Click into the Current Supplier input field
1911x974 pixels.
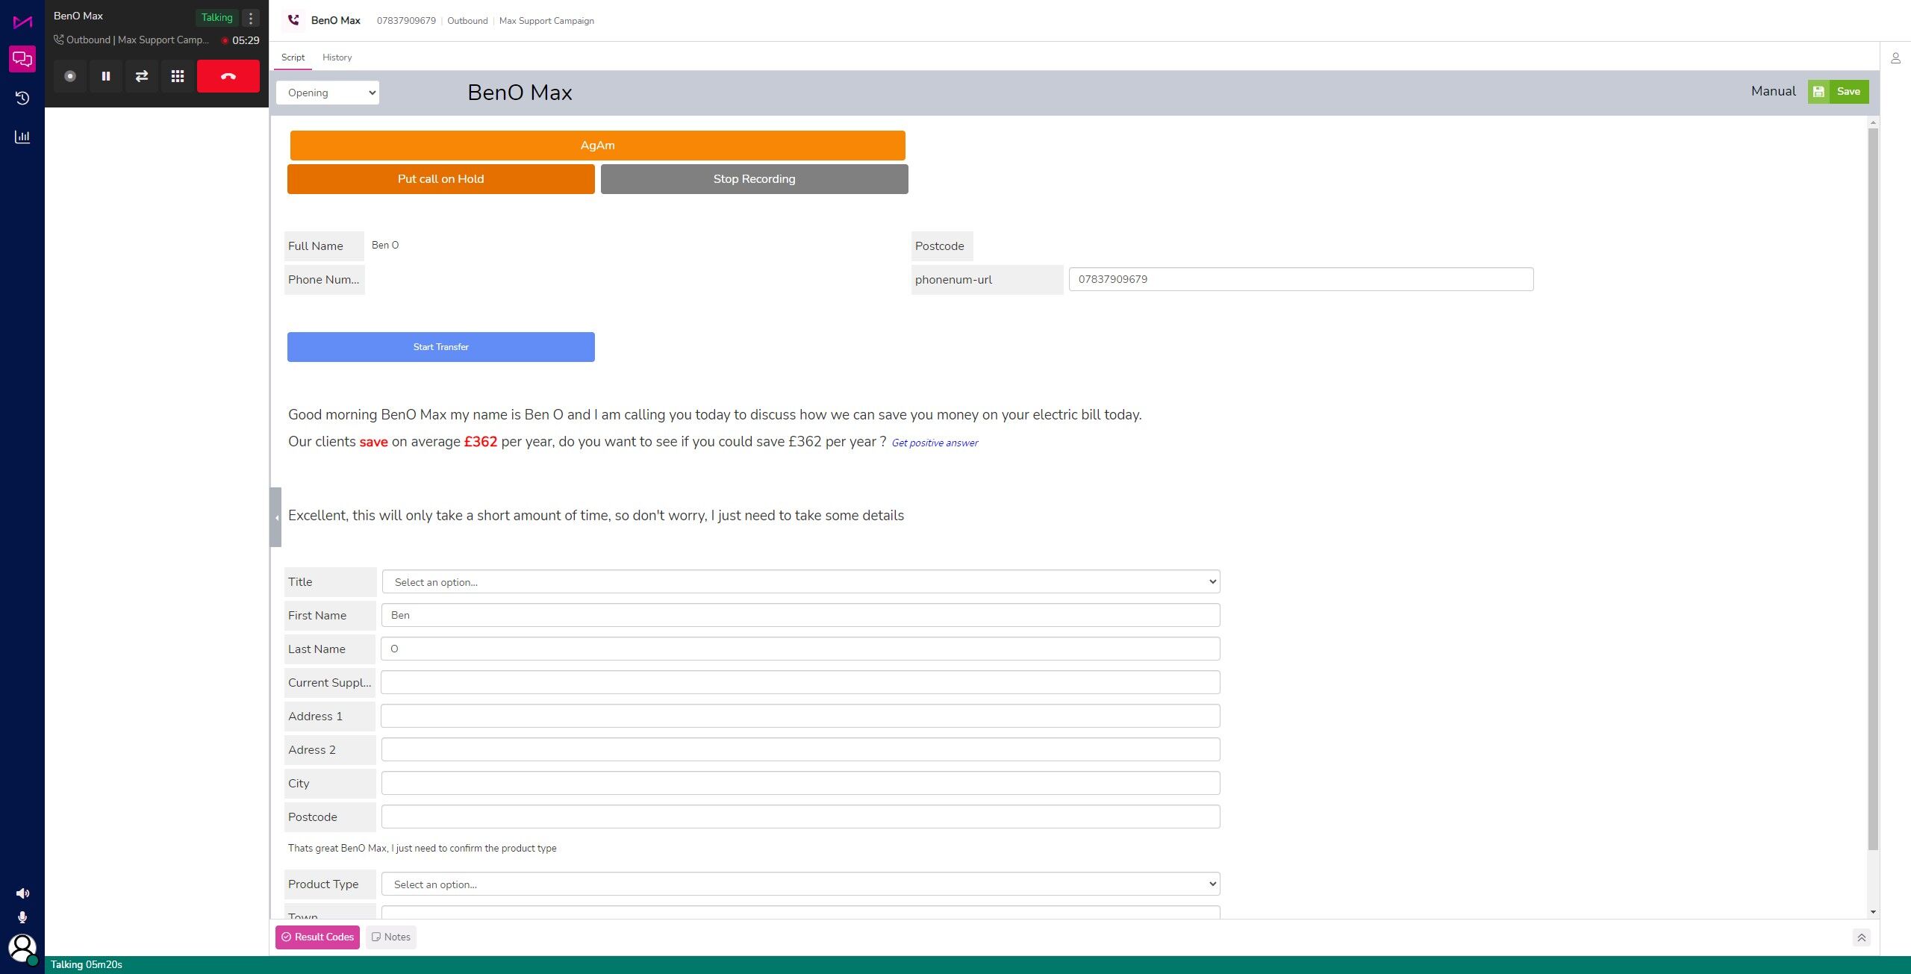(x=801, y=683)
